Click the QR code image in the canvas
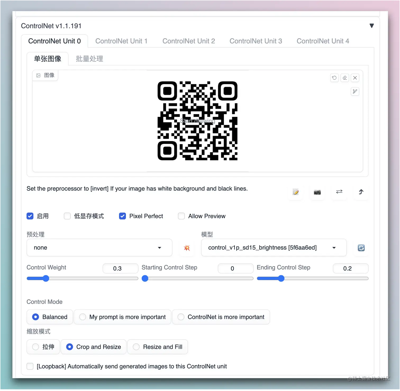The height and width of the screenshot is (391, 400). [197, 121]
